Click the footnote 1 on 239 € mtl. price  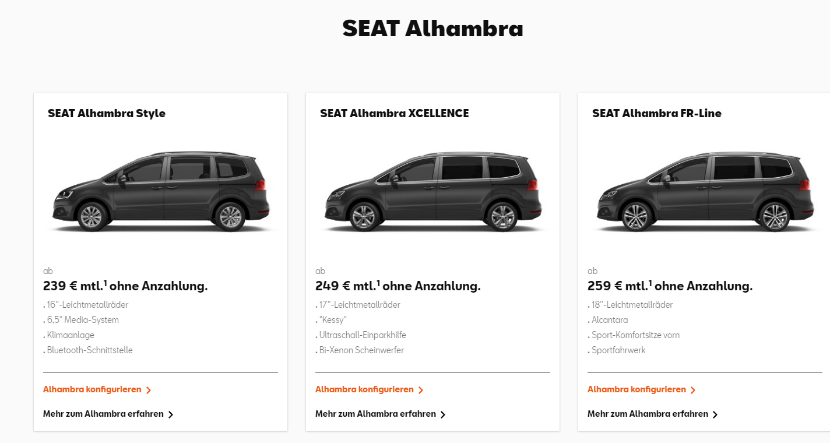coord(105,283)
